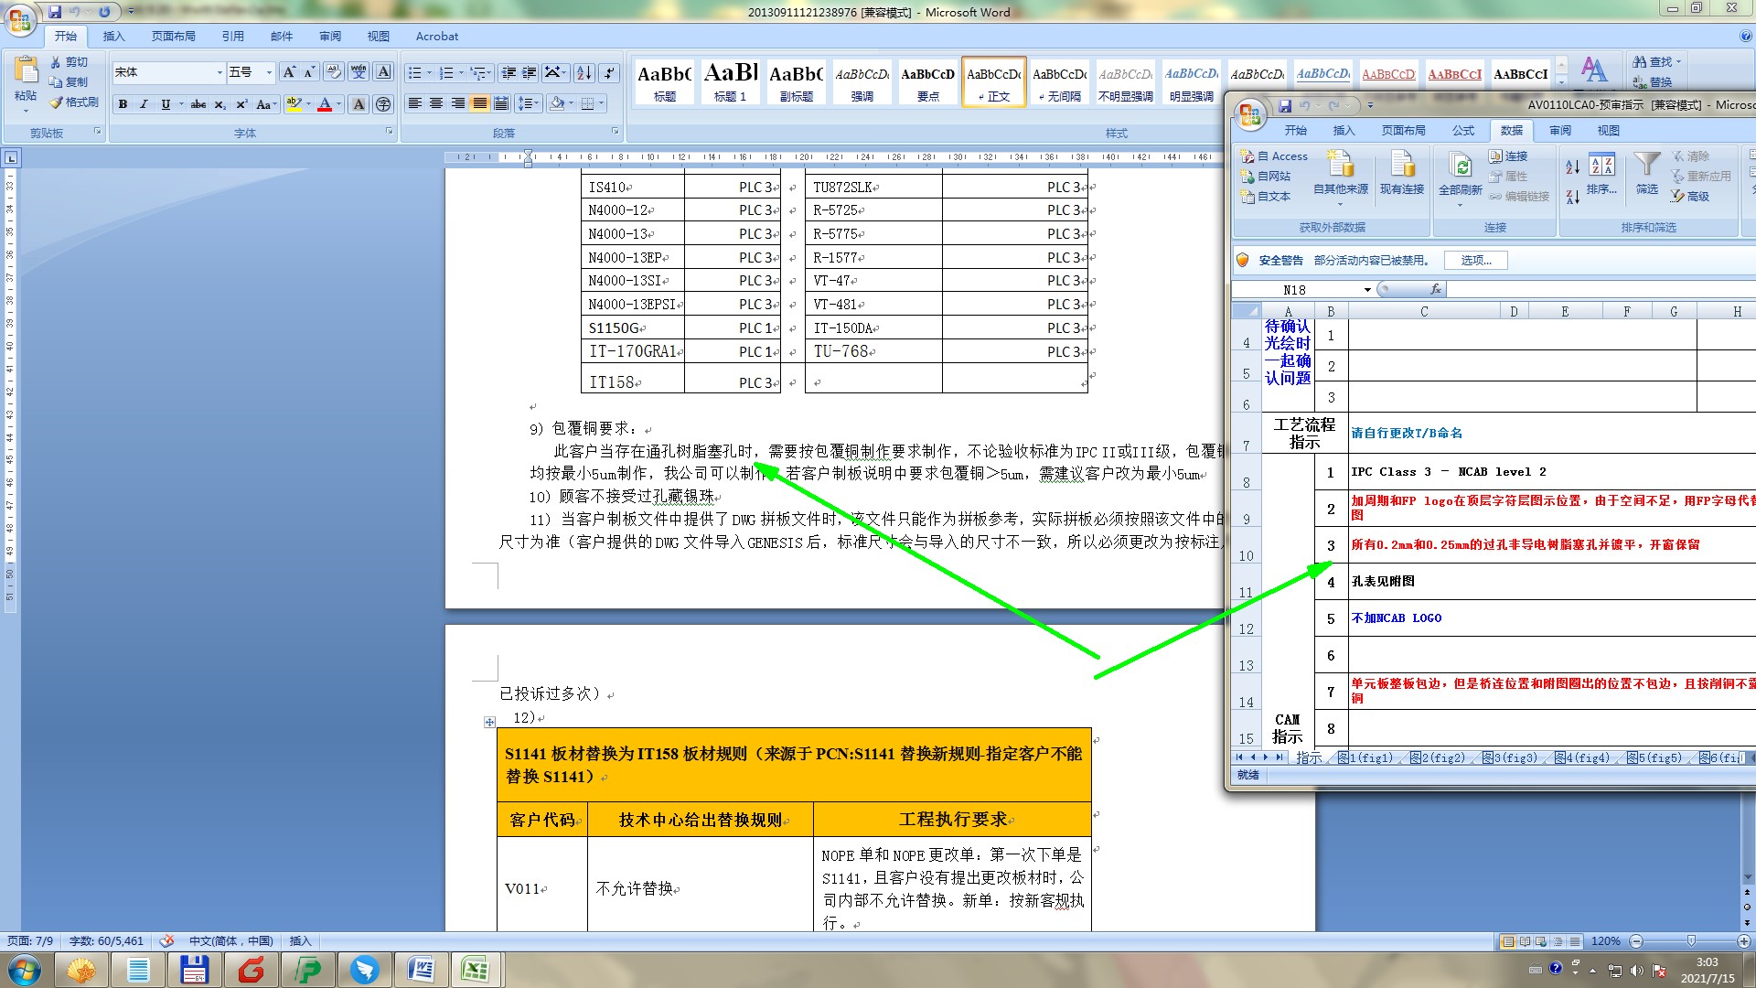Open the font name dropdown showing 宋体

(x=219, y=72)
